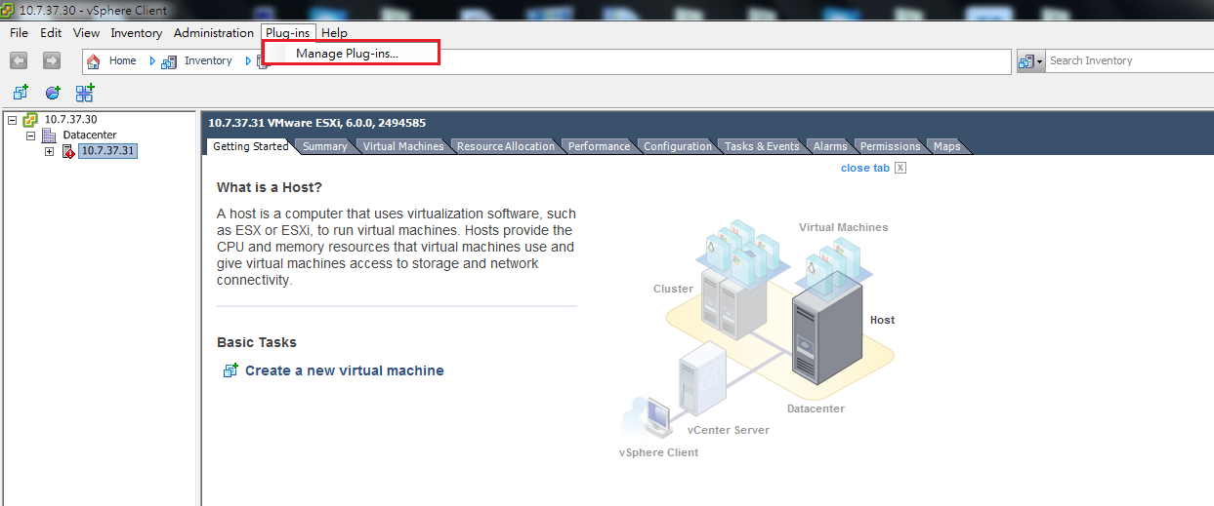Click the Plug-ins menu header
Image resolution: width=1214 pixels, height=506 pixels.
pos(288,33)
